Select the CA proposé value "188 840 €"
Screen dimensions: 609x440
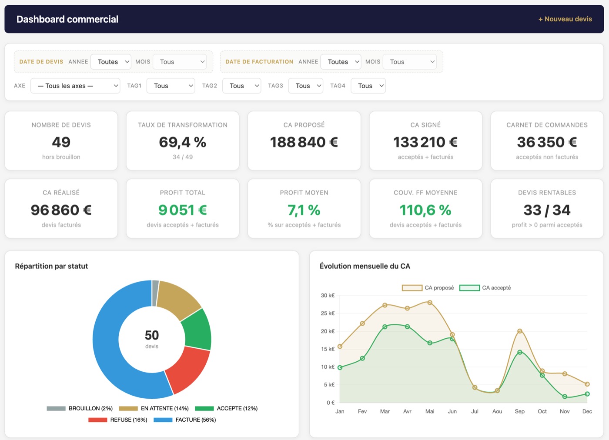[304, 142]
